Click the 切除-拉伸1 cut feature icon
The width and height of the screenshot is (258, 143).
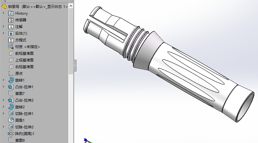click(x=11, y=113)
